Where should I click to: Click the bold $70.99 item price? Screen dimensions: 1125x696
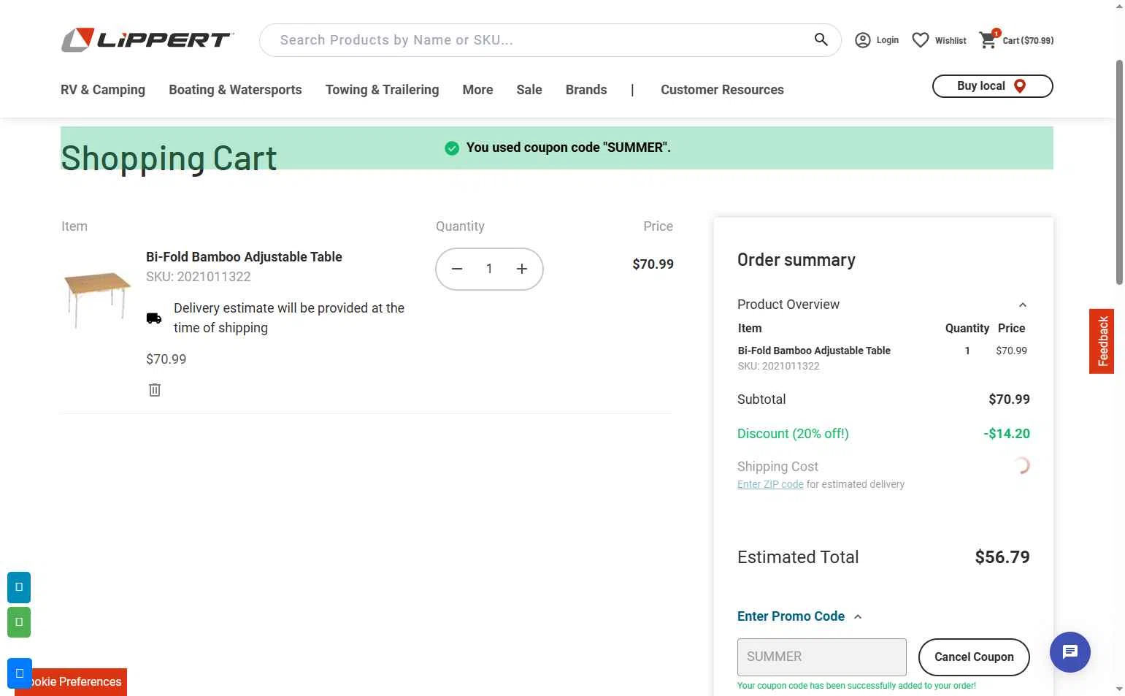653,264
